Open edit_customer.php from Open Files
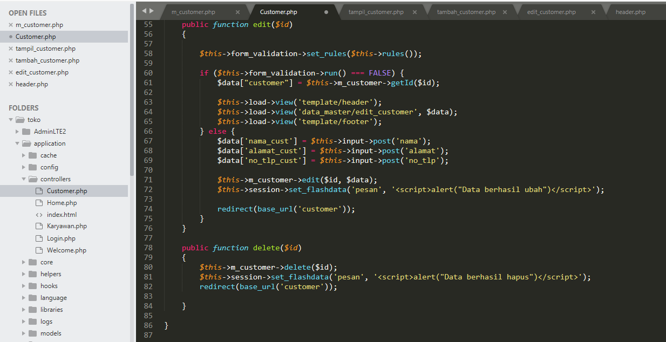This screenshot has width=666, height=342. [x=42, y=72]
